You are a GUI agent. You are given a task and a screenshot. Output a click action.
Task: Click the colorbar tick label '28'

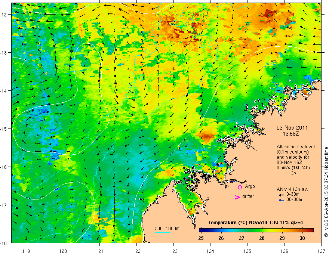pos(262,238)
